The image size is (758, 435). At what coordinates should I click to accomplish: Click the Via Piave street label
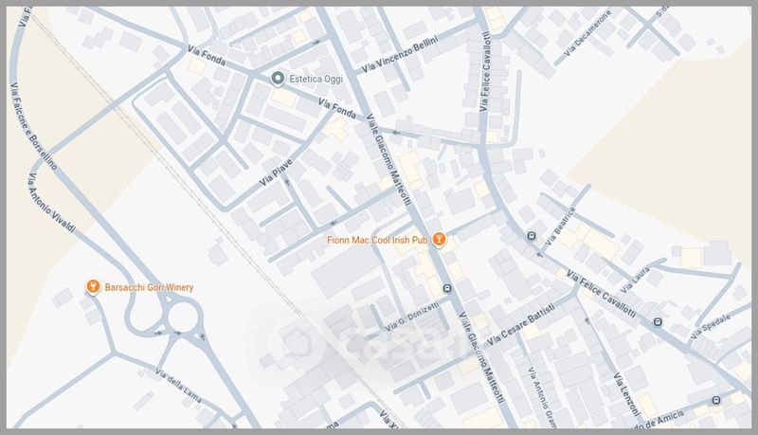pyautogui.click(x=276, y=172)
